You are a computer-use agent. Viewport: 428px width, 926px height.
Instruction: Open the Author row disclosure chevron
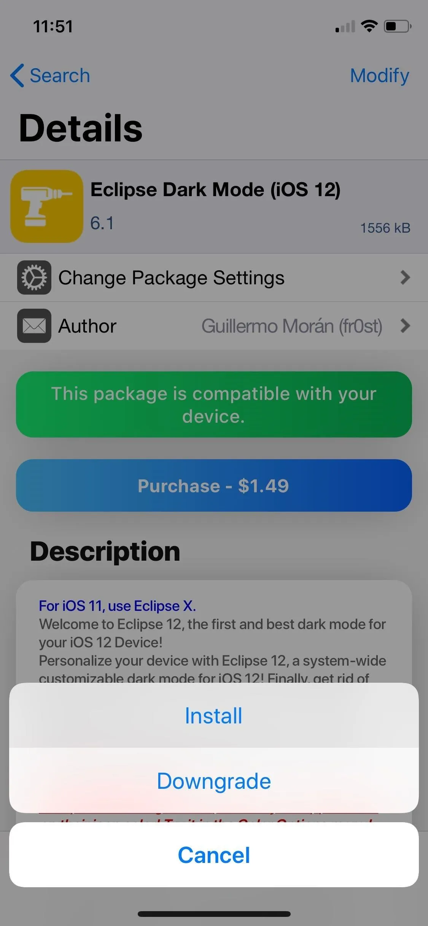(405, 326)
